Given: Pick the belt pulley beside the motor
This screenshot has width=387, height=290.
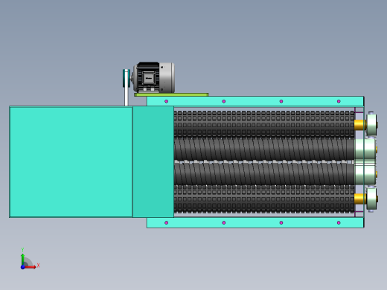Looking at the screenshot, I should 127,78.
